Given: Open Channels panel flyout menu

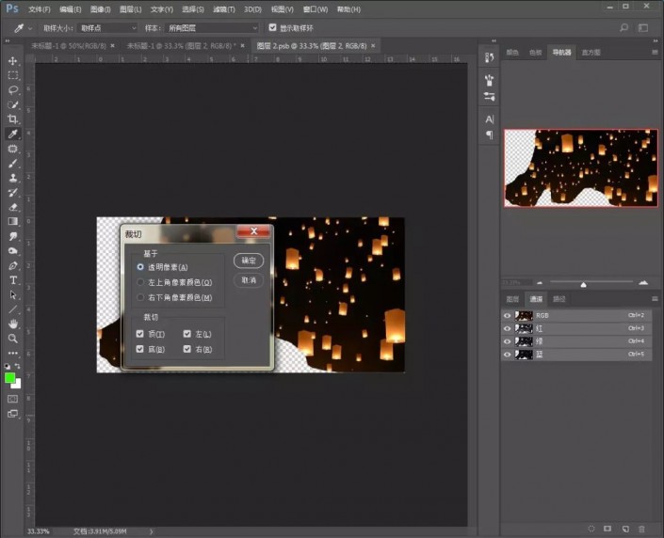Looking at the screenshot, I should (655, 299).
